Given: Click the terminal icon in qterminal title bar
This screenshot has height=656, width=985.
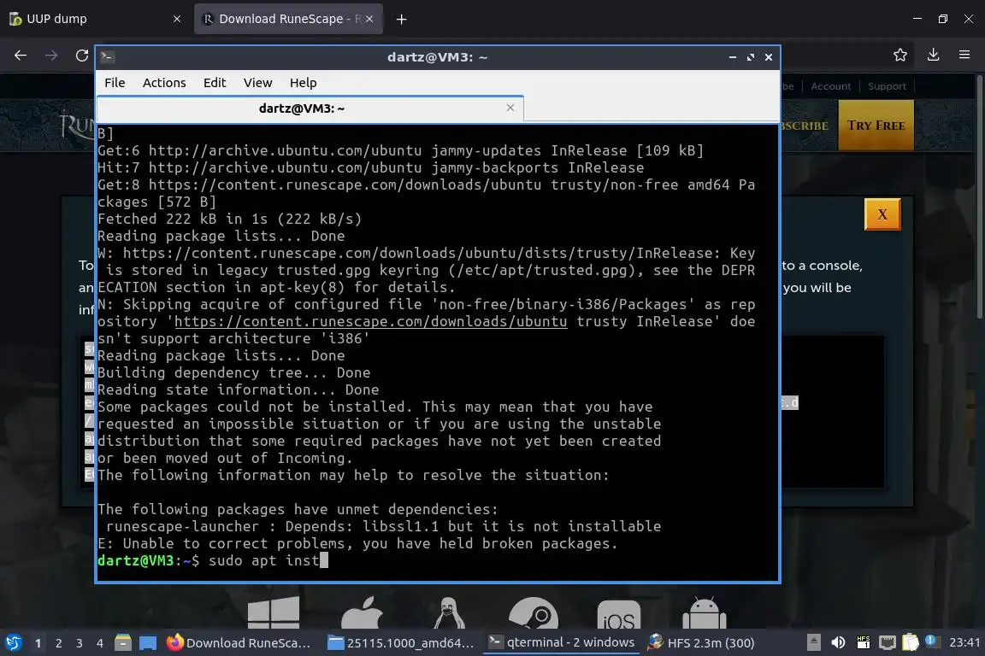Looking at the screenshot, I should tap(107, 57).
